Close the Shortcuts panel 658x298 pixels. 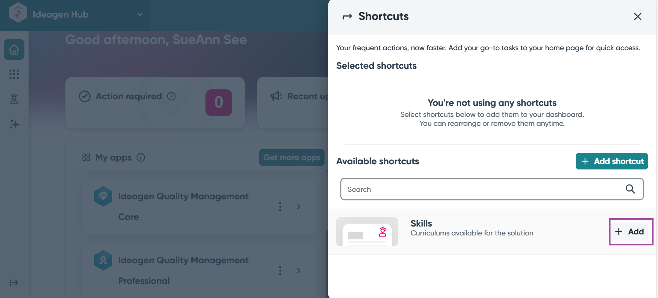pos(637,16)
